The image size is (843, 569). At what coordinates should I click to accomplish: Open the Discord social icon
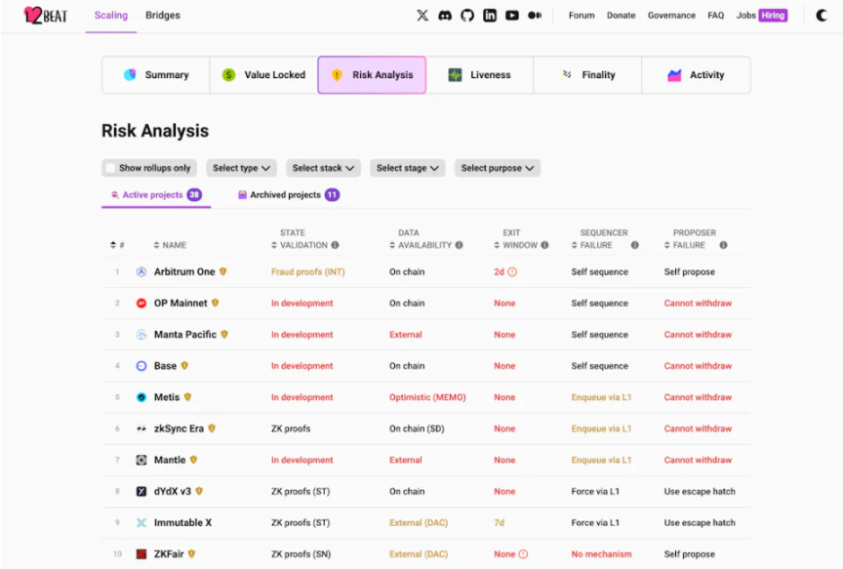click(x=445, y=15)
